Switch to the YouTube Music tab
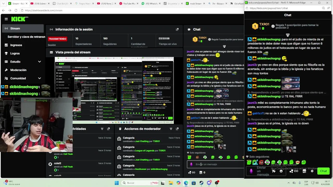Image resolution: width=333 pixels, height=187 pixels. point(129,4)
